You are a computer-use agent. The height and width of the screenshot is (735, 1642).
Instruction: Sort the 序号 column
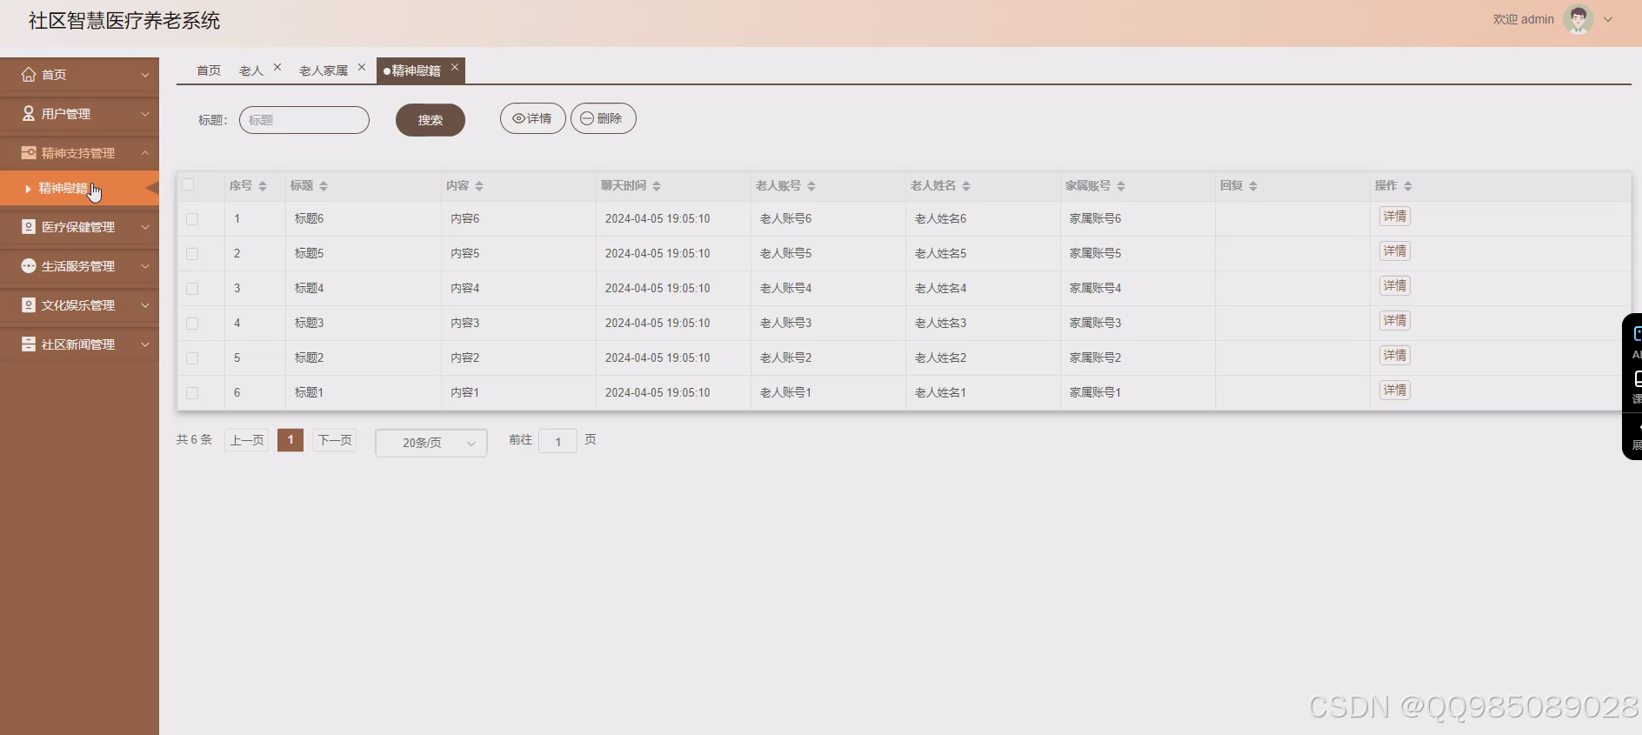pyautogui.click(x=263, y=186)
